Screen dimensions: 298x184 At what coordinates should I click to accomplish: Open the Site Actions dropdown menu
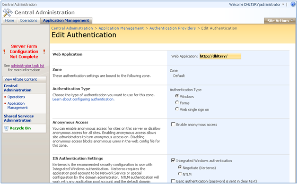280,21
